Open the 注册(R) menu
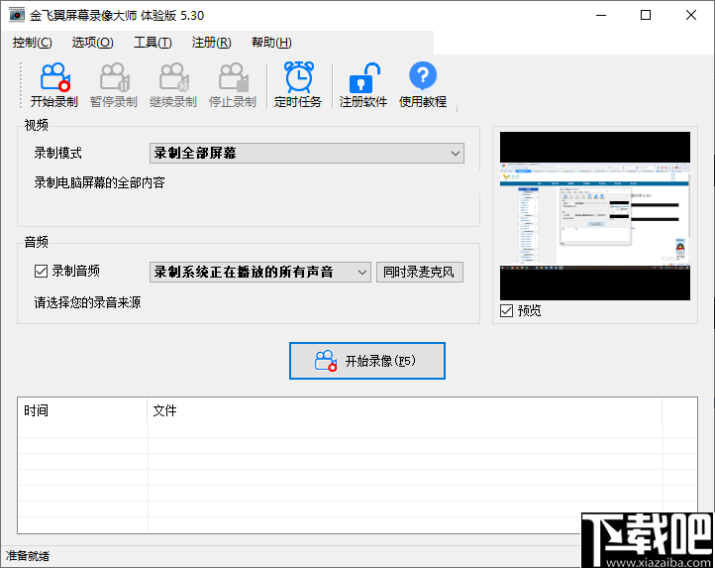Viewport: 715px width, 568px height. (x=211, y=43)
